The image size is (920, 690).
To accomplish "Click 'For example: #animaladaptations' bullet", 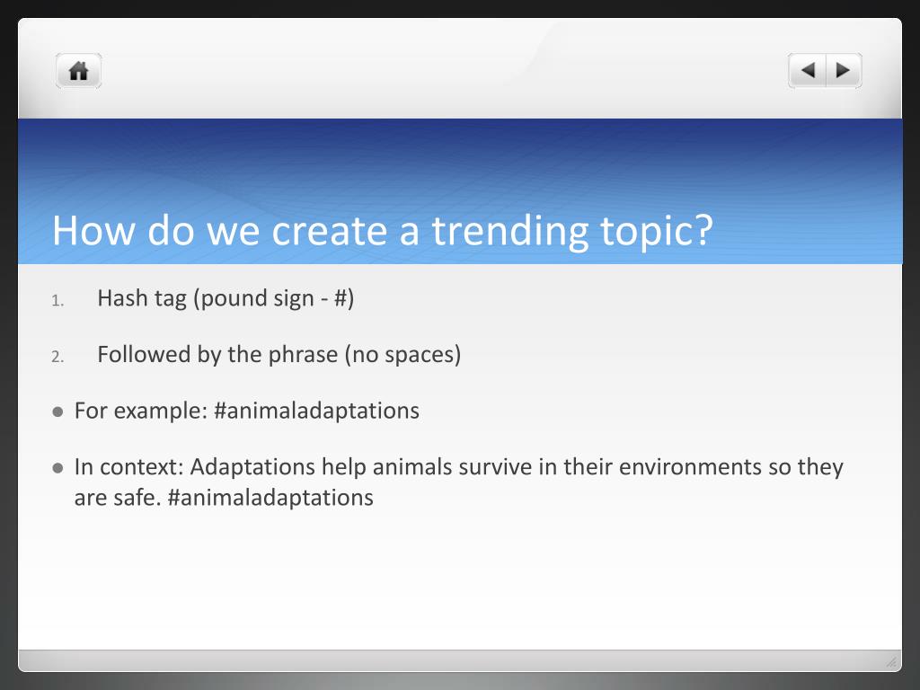I will [247, 411].
